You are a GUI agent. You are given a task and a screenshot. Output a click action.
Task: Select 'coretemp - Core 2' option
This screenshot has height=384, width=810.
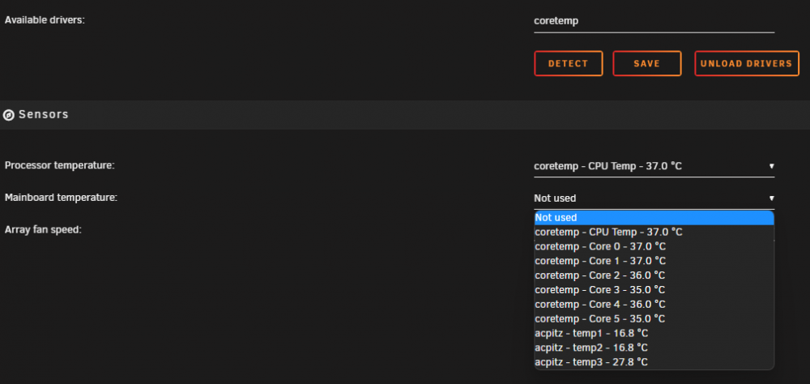tap(654, 275)
